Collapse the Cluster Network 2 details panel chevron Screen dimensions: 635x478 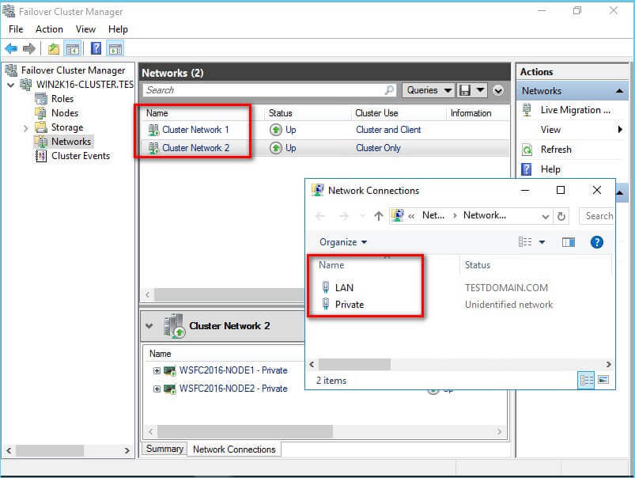[x=149, y=326]
